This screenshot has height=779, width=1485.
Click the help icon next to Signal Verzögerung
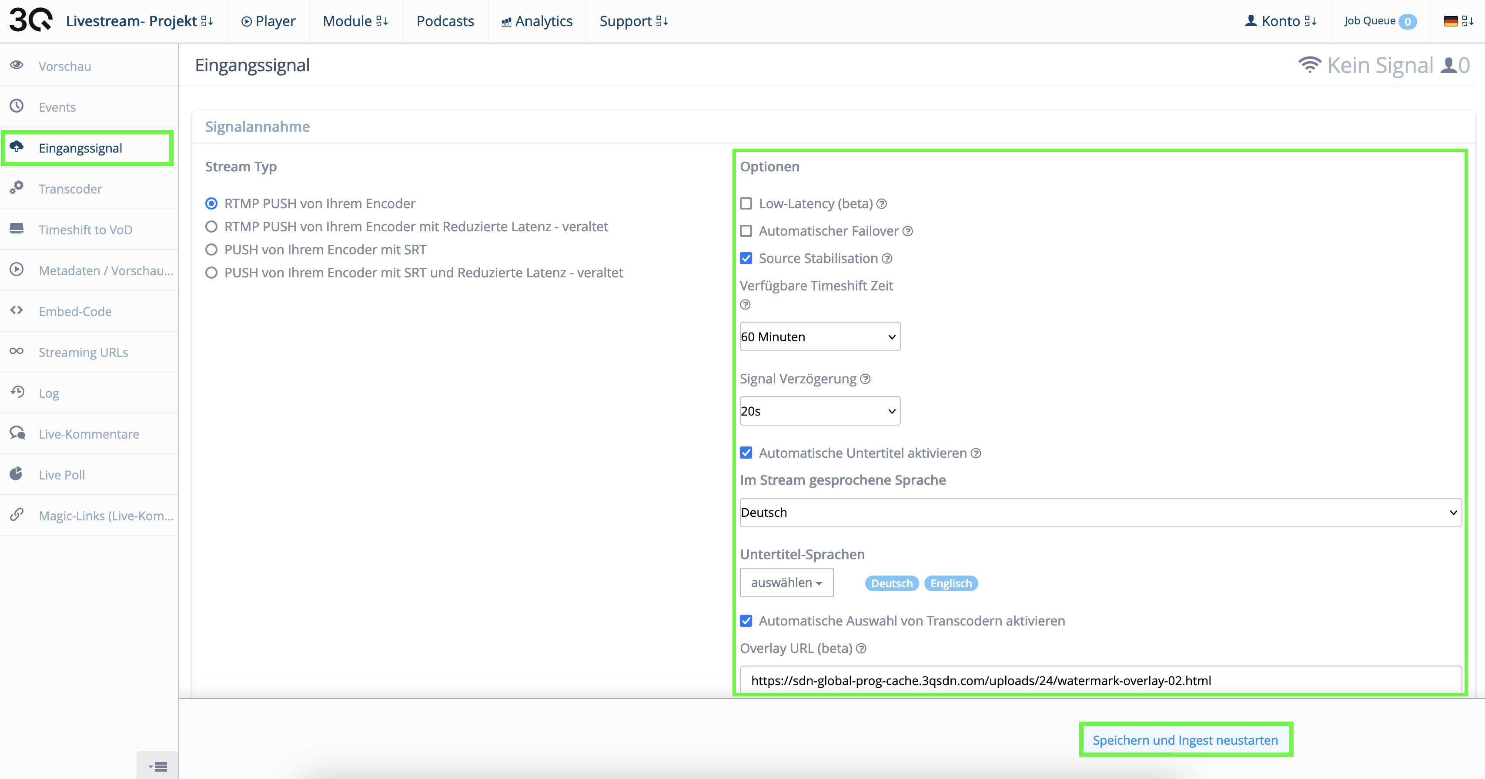pos(865,379)
